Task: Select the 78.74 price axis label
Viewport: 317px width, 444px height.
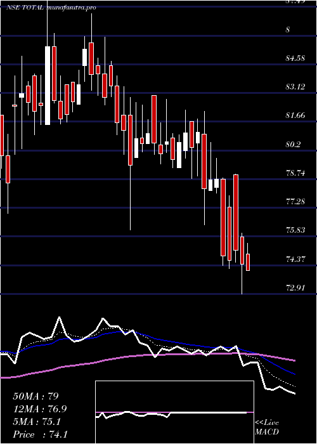Action: pos(295,173)
